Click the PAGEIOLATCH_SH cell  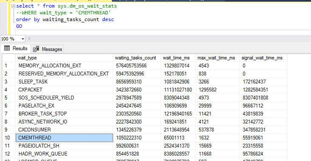[64, 146]
